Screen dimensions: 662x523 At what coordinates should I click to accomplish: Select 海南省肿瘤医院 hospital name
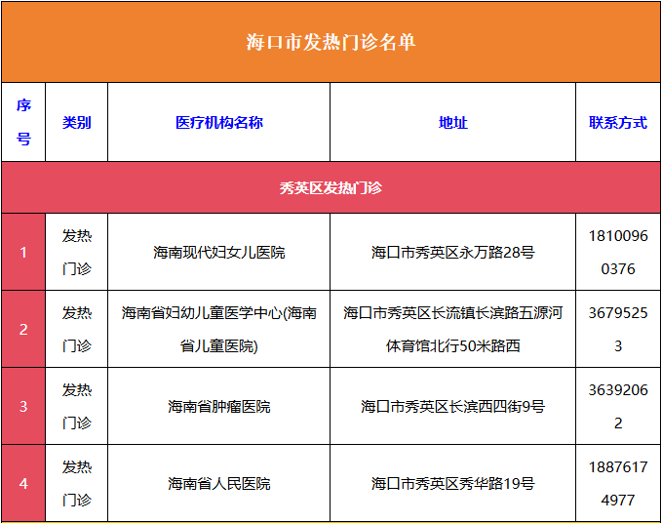(x=218, y=406)
